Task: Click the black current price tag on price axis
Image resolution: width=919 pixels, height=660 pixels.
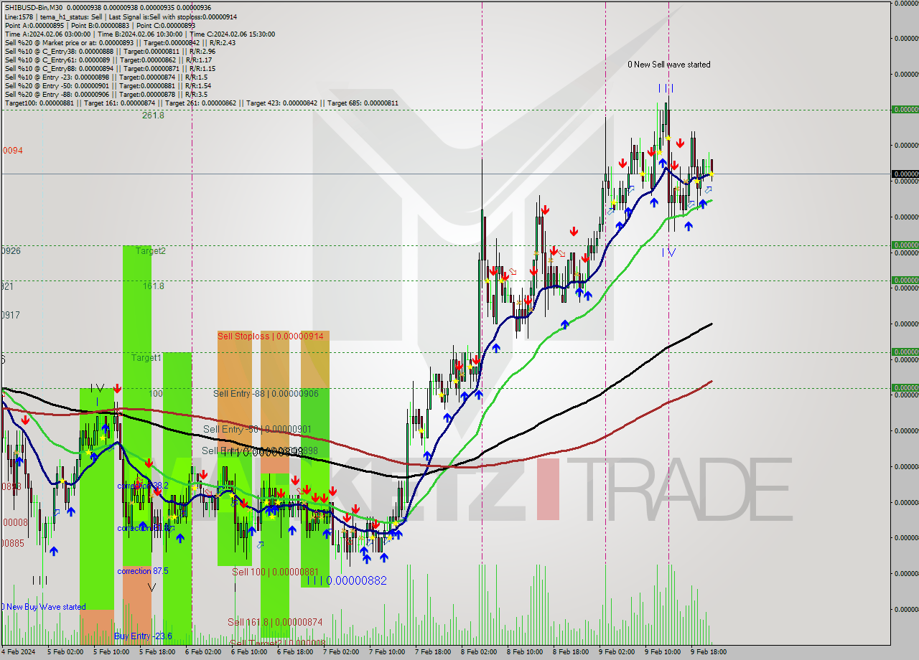Action: 905,174
